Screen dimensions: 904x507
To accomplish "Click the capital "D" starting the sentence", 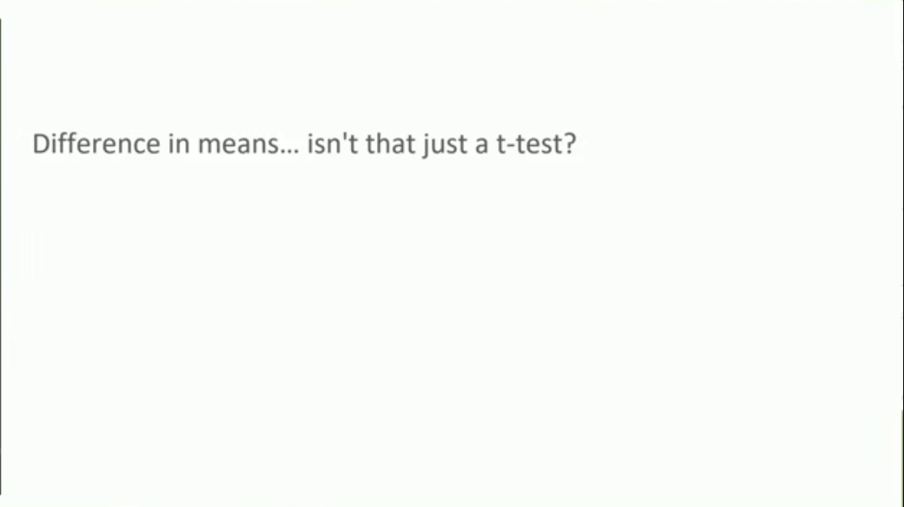I will click(x=42, y=145).
